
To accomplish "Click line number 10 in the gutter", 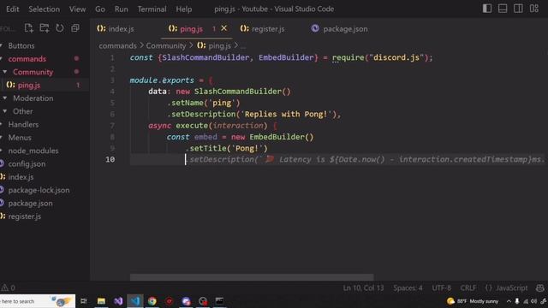I will [x=110, y=160].
